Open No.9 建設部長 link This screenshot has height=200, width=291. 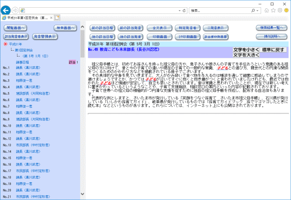tap(33, 119)
